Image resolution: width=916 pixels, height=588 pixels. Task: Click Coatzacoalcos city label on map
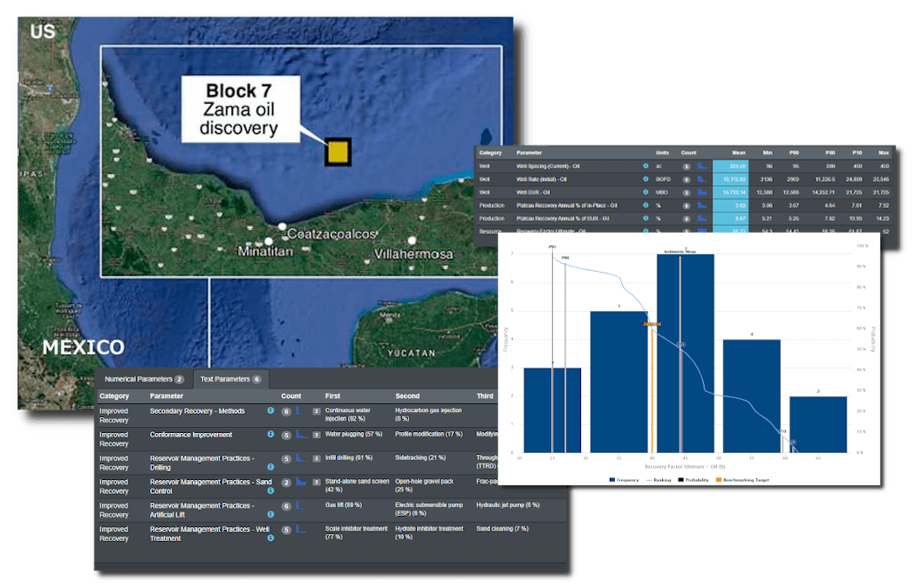[x=332, y=234]
